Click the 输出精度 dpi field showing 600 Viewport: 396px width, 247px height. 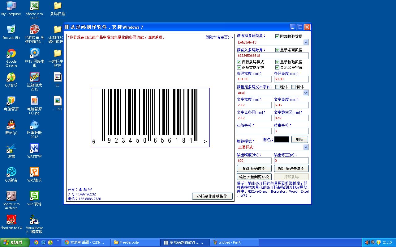[x=254, y=161]
